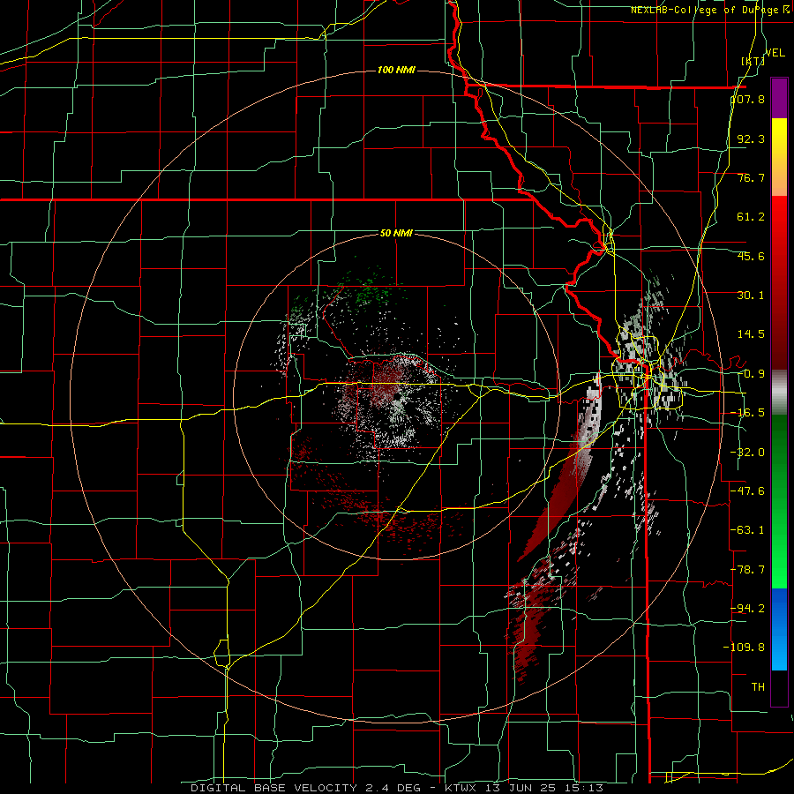Click the NEXLAB-College of DuPage watermark text

tap(711, 10)
